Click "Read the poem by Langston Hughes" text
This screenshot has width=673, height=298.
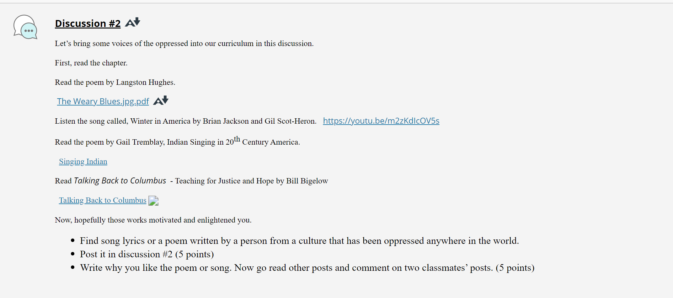(x=115, y=82)
